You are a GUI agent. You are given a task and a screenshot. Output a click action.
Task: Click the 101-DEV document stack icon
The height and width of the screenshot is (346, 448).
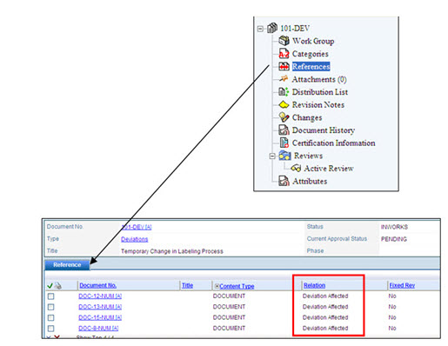[272, 28]
